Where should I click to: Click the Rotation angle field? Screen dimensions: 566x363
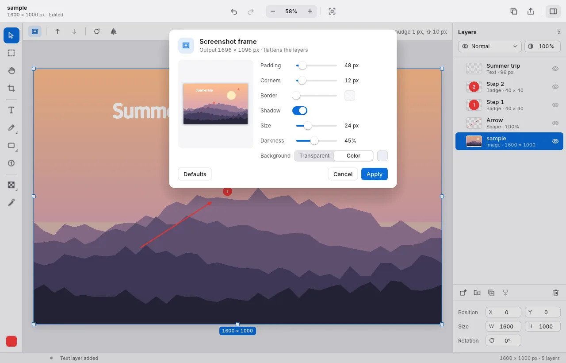[503, 340]
